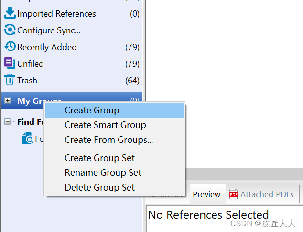Click the Imported References download icon

[10, 13]
